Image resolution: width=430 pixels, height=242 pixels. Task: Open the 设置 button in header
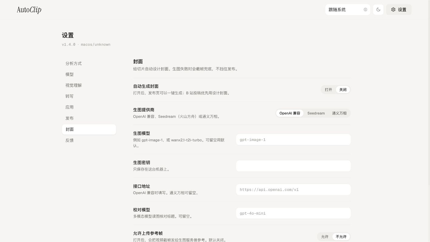coord(399,10)
